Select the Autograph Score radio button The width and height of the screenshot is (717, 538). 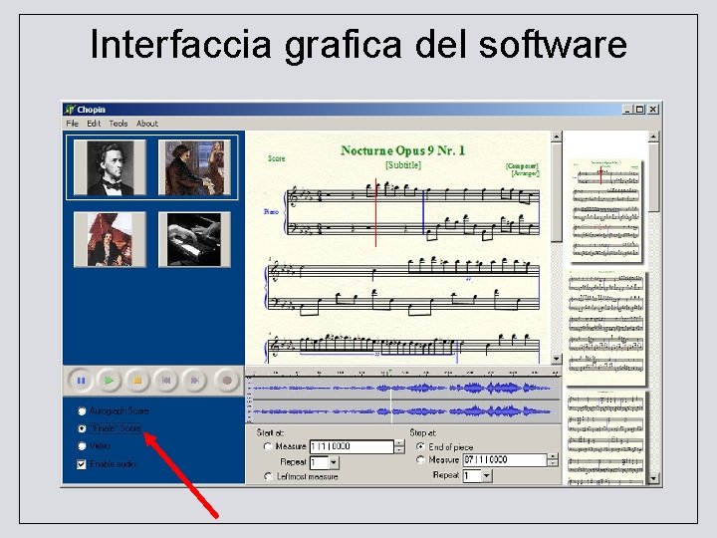pyautogui.click(x=82, y=411)
